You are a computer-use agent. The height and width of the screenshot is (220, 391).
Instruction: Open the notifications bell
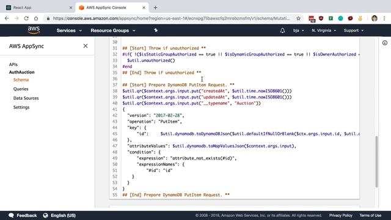coord(282,31)
